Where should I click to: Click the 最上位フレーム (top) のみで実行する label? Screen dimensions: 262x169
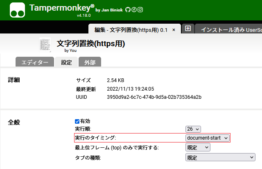click(x=117, y=148)
